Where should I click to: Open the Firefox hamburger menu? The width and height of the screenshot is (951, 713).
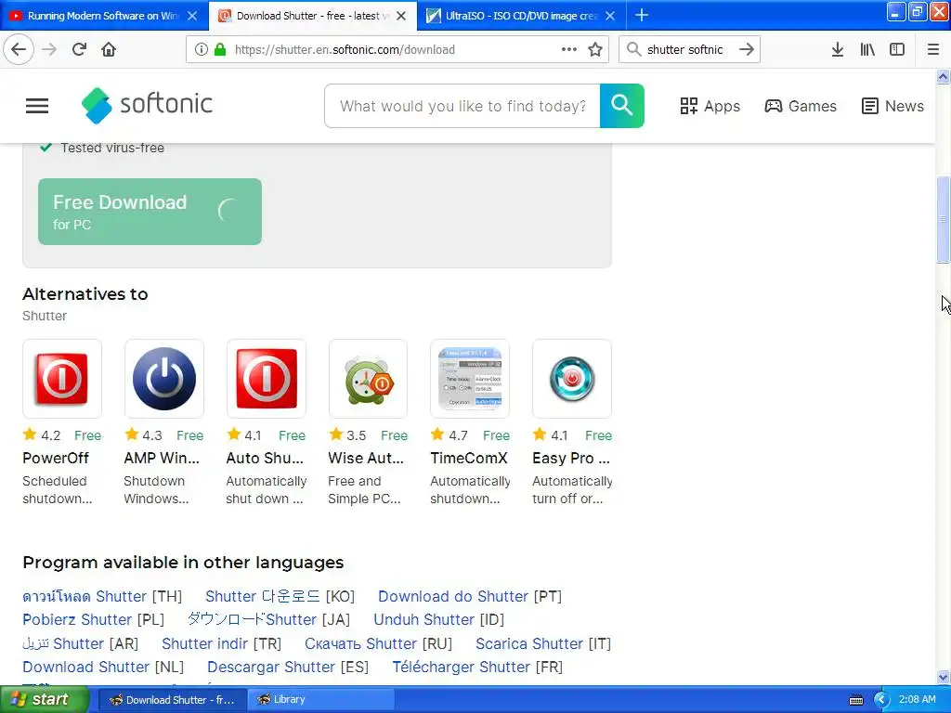point(933,49)
